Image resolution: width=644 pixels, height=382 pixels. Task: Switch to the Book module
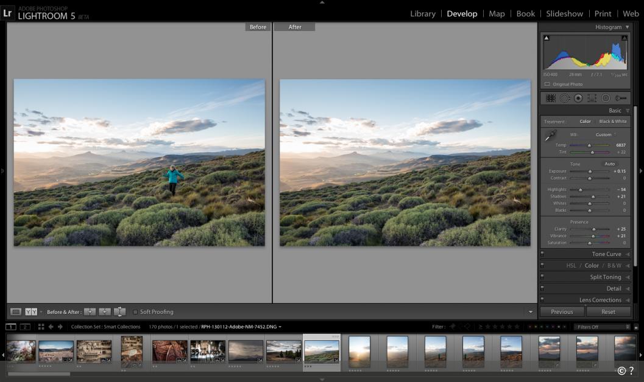(x=525, y=13)
